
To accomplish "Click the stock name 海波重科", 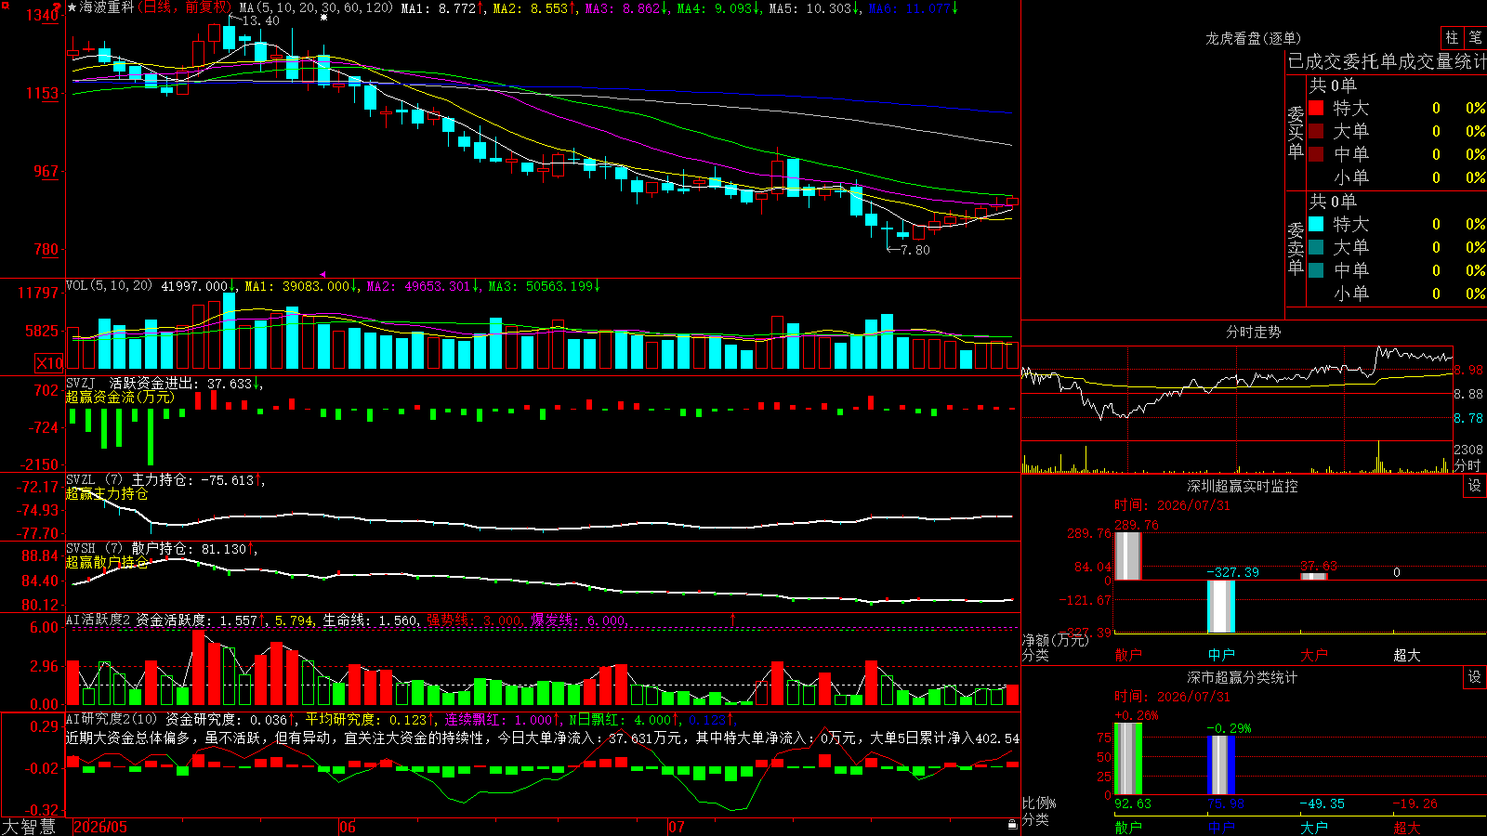I will (107, 7).
